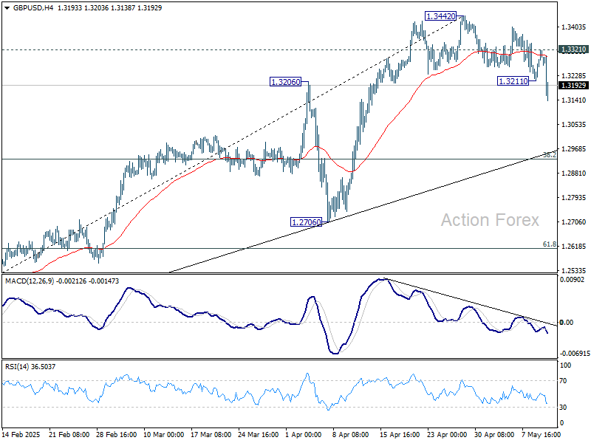Click the GBPUSD,H4 symbol title

[x=33, y=8]
